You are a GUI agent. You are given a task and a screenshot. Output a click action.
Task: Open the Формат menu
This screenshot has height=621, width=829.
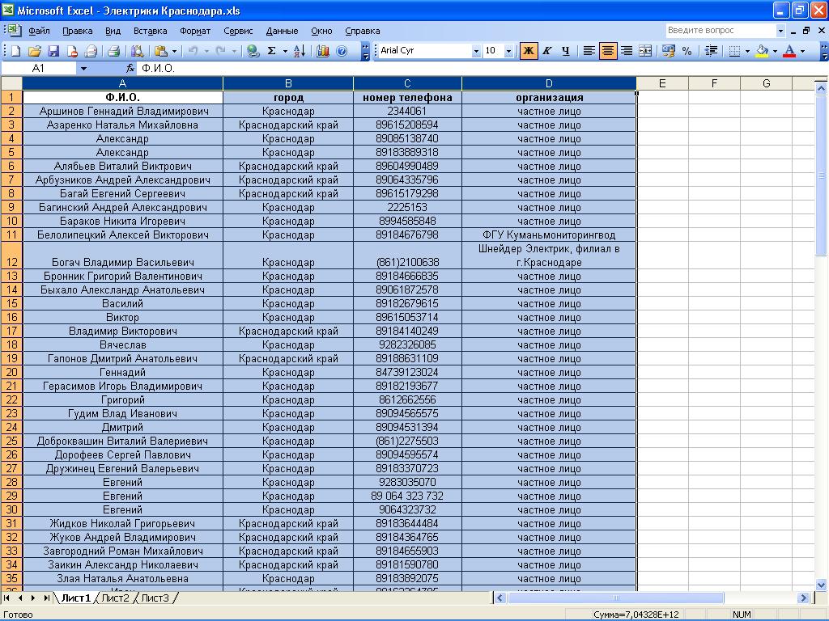tap(195, 31)
